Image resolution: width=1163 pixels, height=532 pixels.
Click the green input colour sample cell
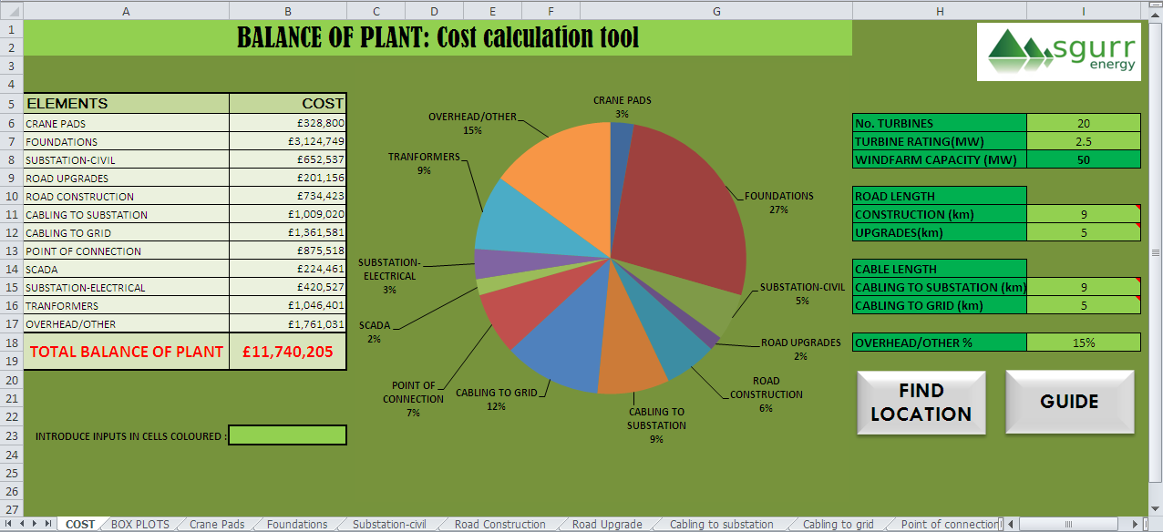287,435
